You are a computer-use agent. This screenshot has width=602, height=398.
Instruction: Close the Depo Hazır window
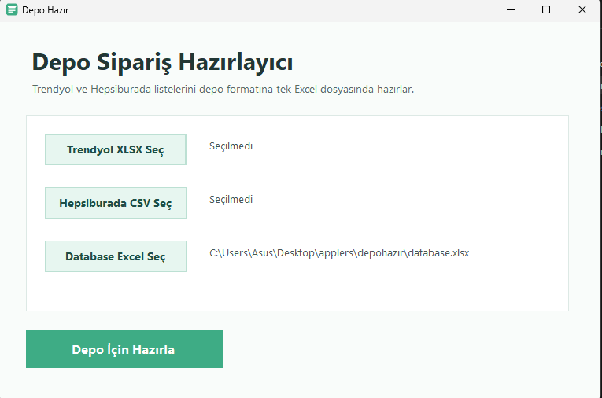pos(582,9)
